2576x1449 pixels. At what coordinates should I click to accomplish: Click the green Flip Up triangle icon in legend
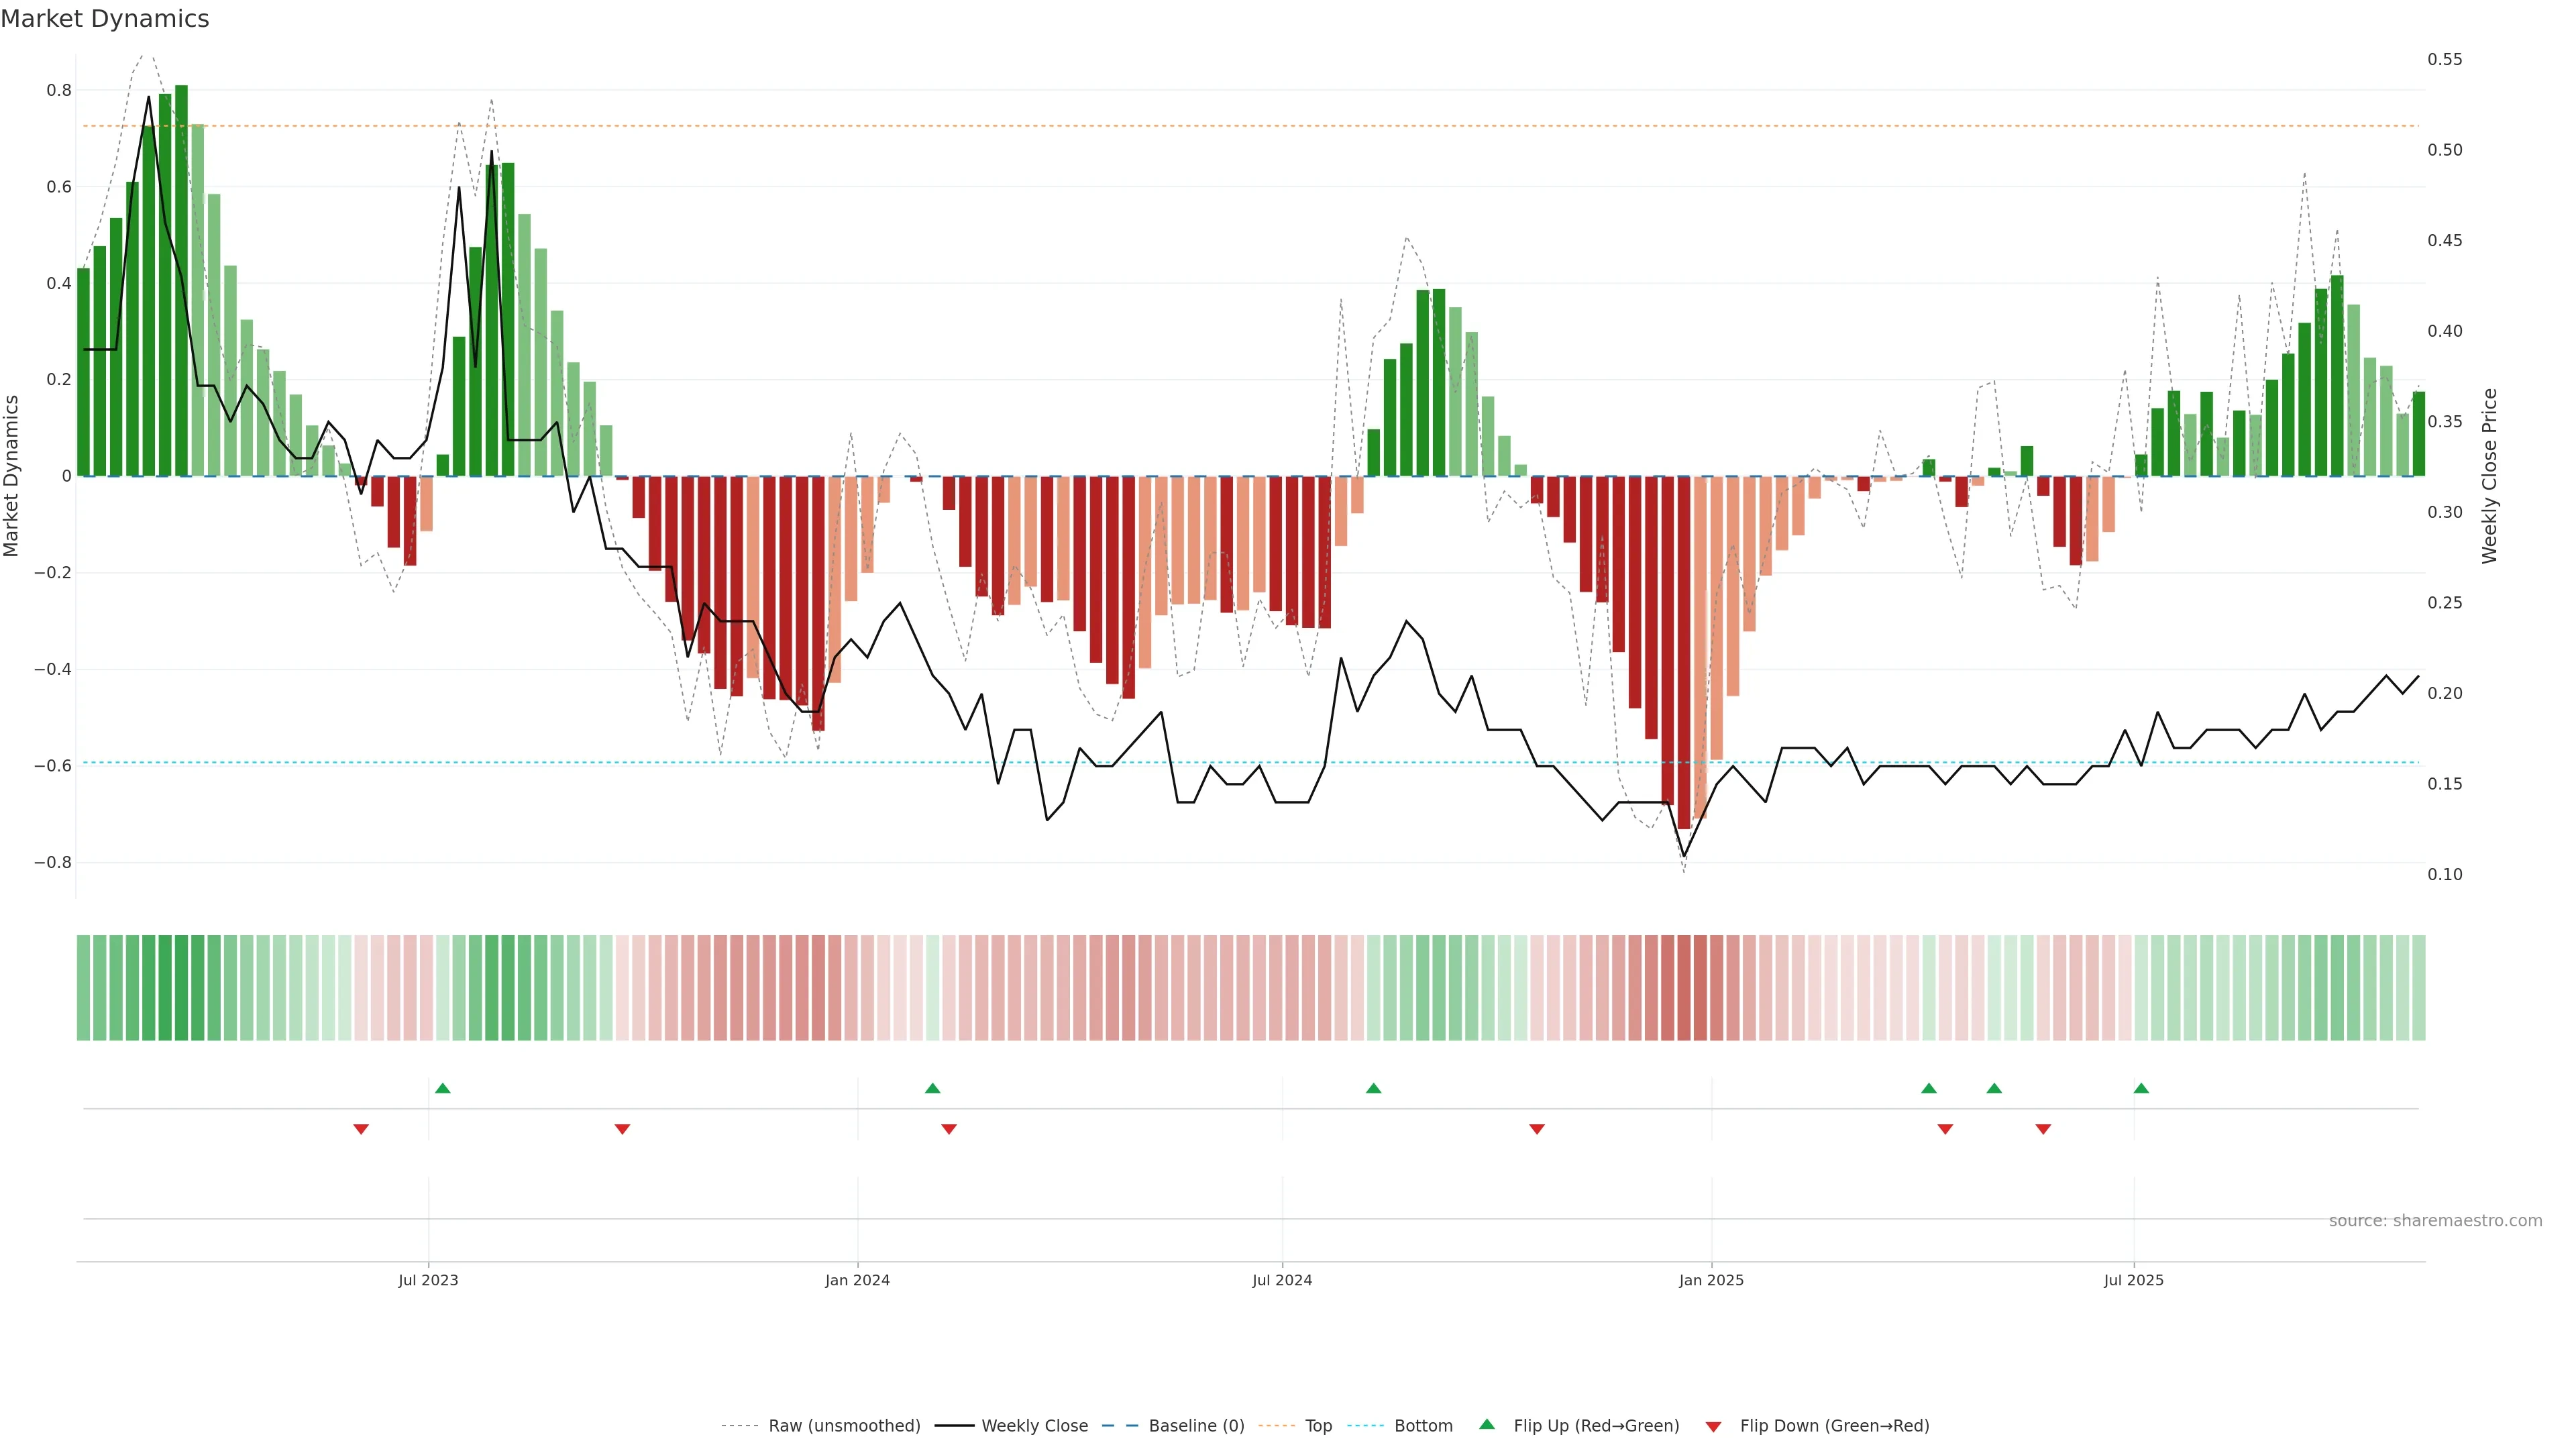tap(1487, 1424)
